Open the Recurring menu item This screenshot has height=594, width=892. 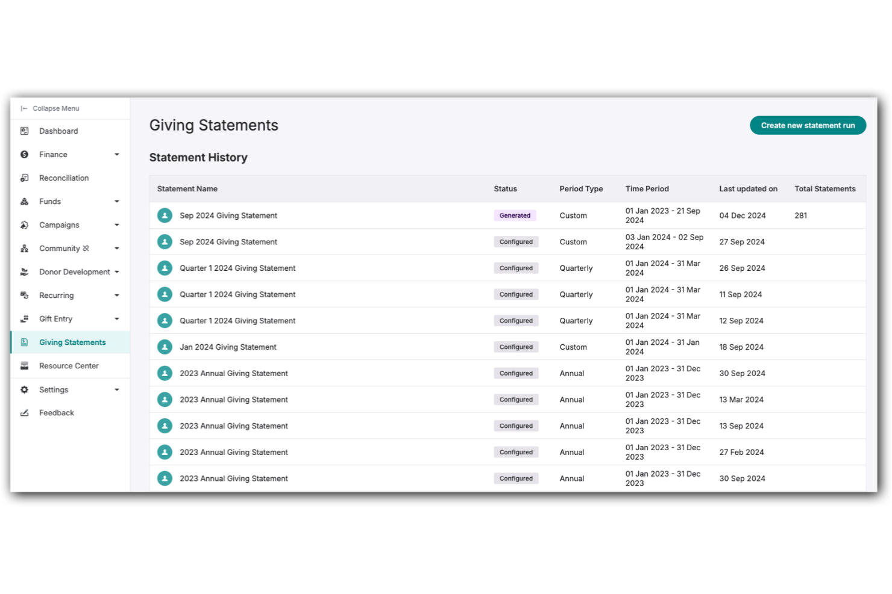coord(57,295)
